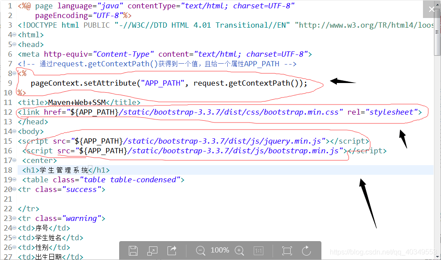Click the closing </head> tag on line 13
441x260 pixels.
[x=33, y=122]
